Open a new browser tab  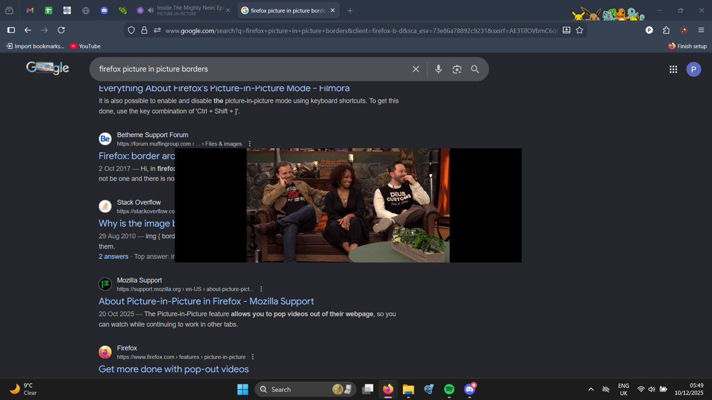pyautogui.click(x=350, y=11)
